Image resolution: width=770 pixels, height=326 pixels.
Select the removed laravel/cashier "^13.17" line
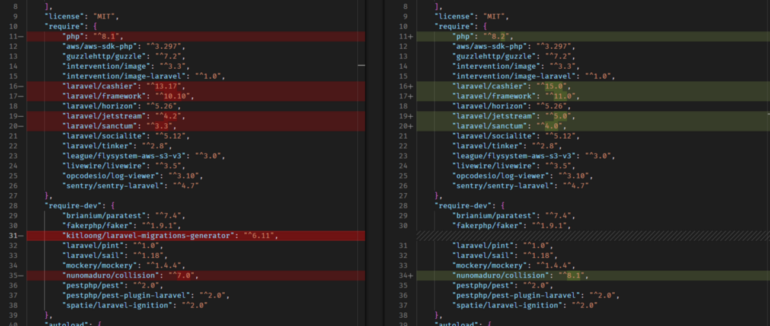click(x=196, y=86)
